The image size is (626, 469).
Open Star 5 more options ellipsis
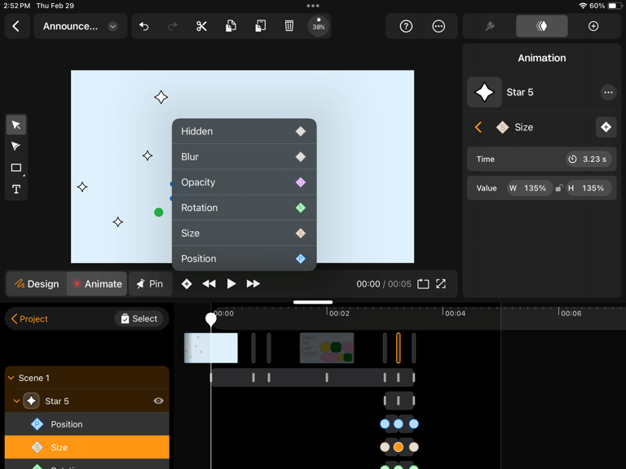pyautogui.click(x=608, y=93)
